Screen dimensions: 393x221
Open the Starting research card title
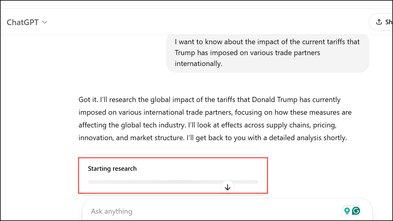(x=112, y=169)
